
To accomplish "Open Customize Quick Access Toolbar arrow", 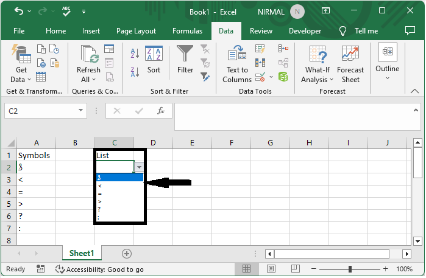I will tap(83, 12).
